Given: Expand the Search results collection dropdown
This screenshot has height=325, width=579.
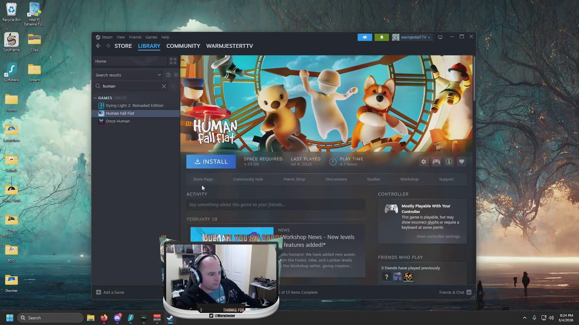Looking at the screenshot, I should click(x=159, y=75).
